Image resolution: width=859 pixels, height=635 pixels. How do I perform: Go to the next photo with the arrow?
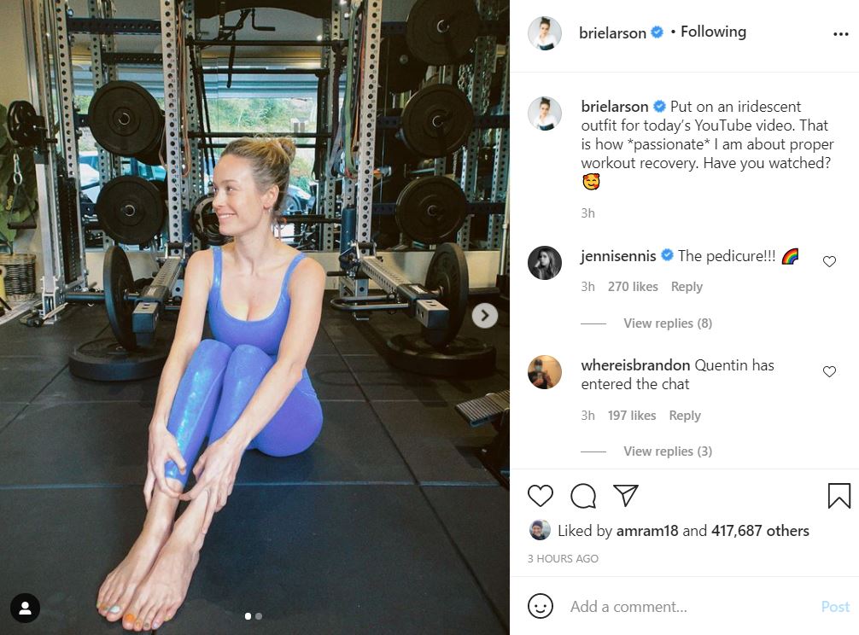(x=485, y=315)
